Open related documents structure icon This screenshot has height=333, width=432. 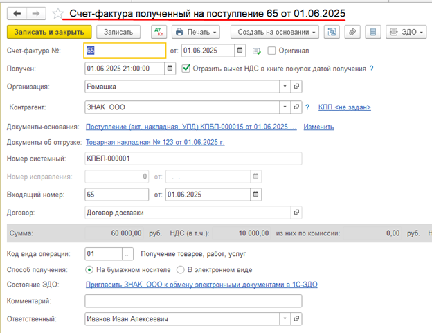(332, 32)
